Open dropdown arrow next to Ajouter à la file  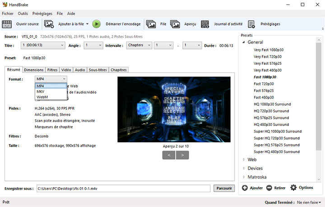(x=87, y=24)
